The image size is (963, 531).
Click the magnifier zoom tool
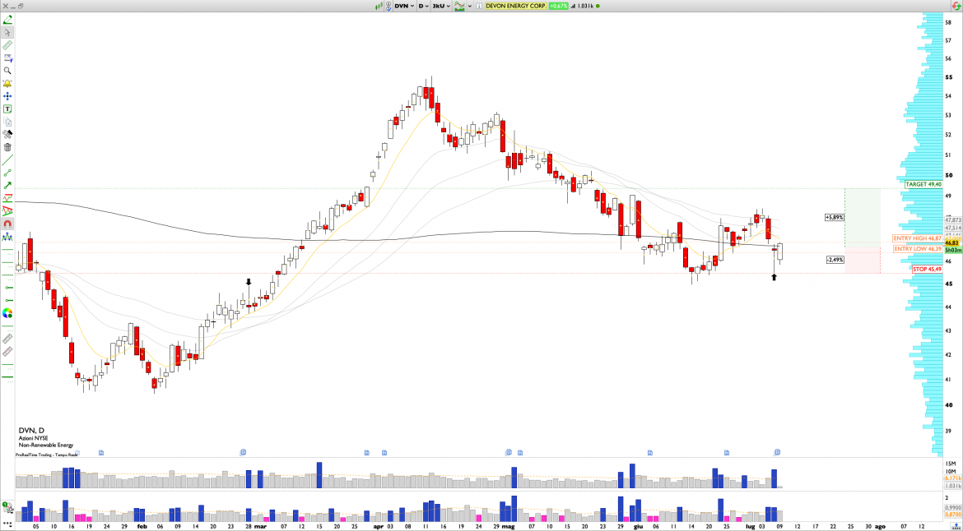(7, 71)
